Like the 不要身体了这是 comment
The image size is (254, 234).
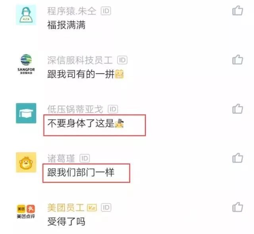(x=237, y=109)
